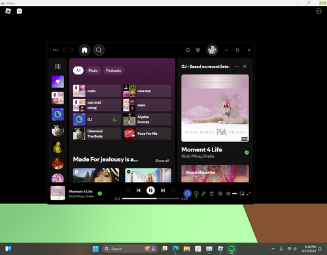Go back with the left chevron

64,50
